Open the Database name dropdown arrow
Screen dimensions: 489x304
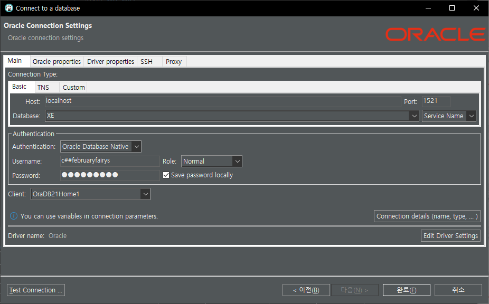(414, 116)
